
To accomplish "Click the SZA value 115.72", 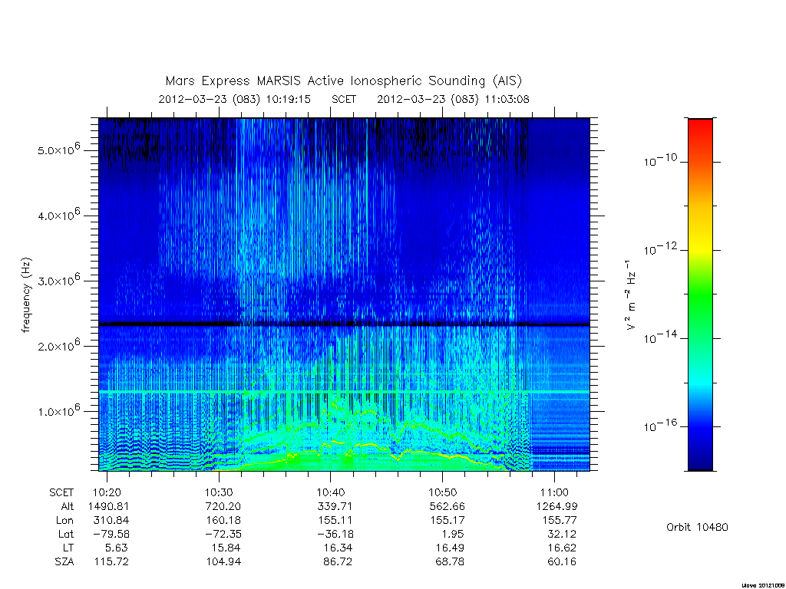I will (x=111, y=561).
